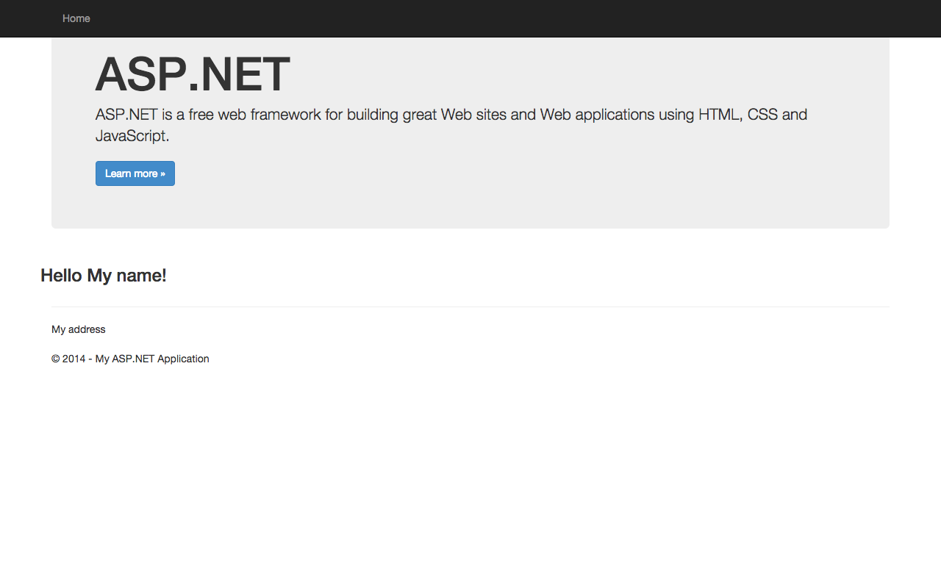Click the word "Hello" in the subheading

coord(61,276)
